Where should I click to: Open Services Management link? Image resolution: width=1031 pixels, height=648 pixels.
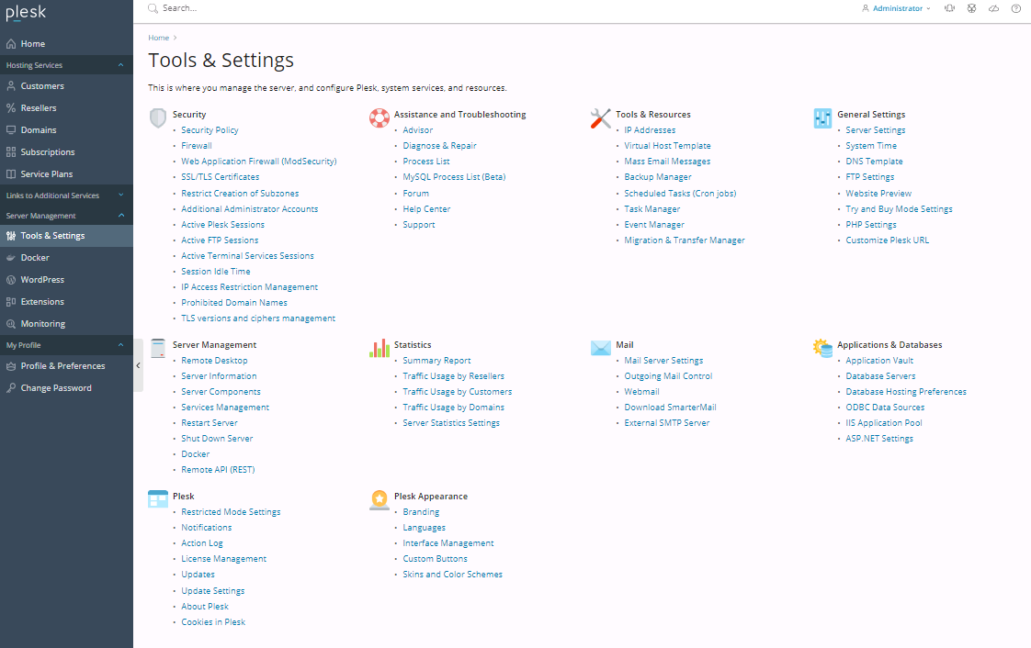225,408
